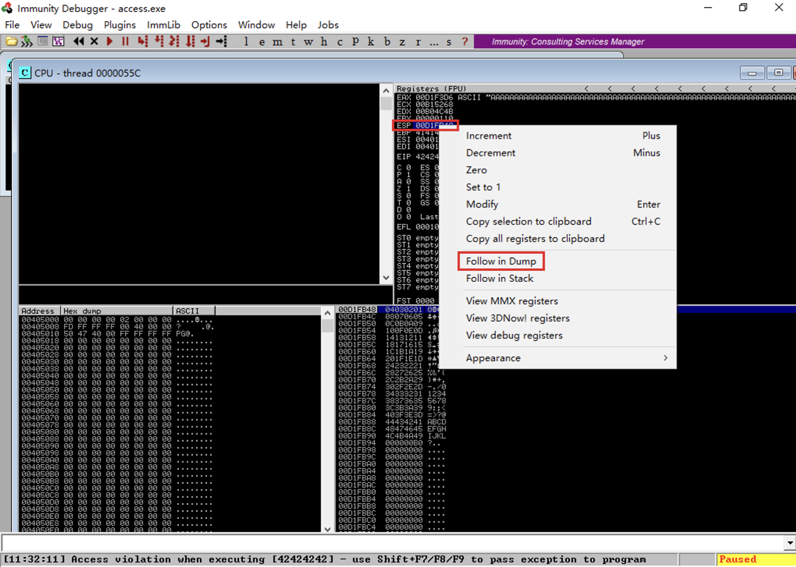Open the Plugins menu
The width and height of the screenshot is (796, 567).
pyautogui.click(x=120, y=25)
